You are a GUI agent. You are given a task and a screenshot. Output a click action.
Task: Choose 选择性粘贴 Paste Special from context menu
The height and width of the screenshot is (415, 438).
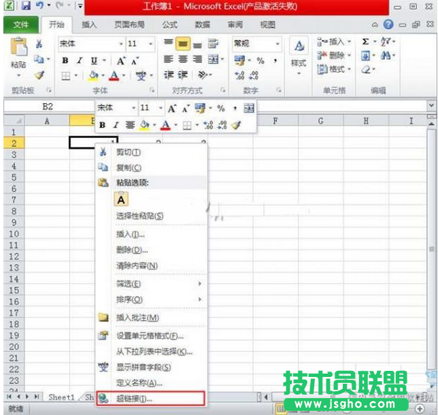[151, 215]
